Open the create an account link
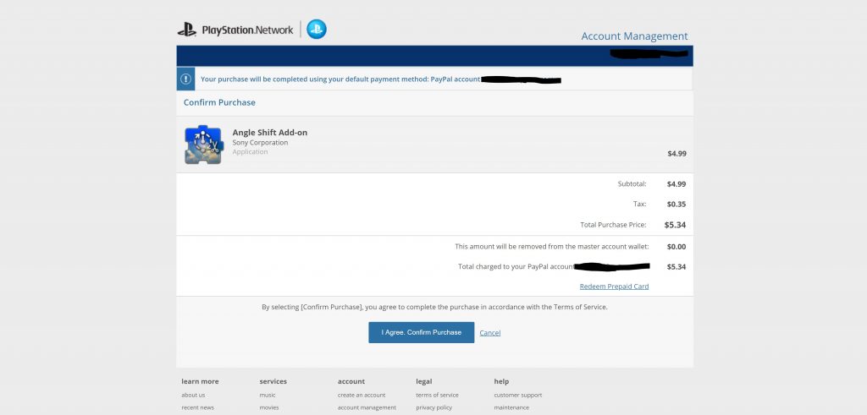The image size is (867, 415). pos(362,395)
